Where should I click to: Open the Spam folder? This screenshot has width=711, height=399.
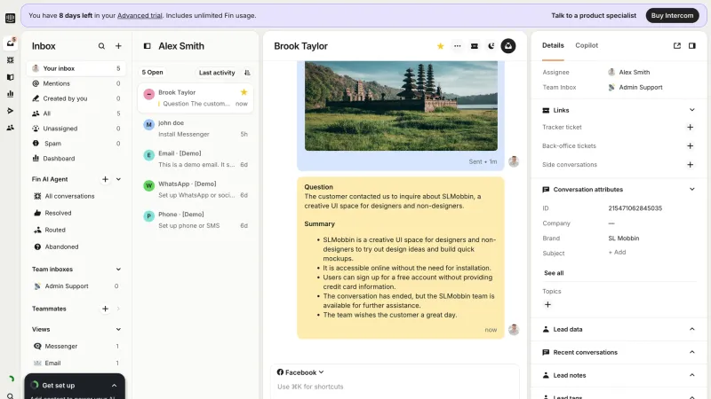click(x=76, y=144)
